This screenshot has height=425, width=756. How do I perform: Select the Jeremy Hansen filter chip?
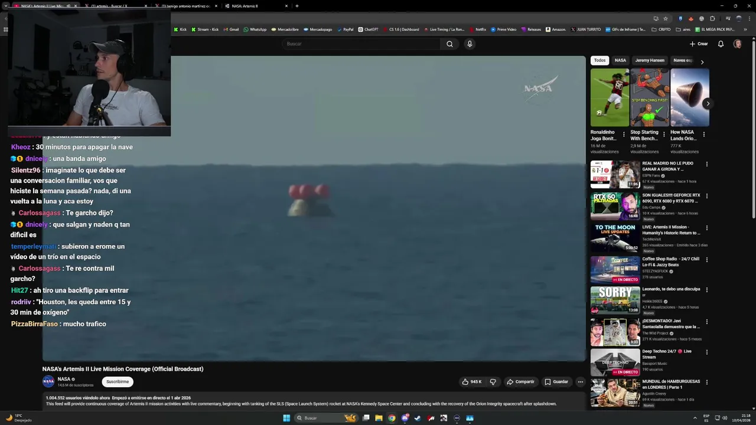point(650,60)
